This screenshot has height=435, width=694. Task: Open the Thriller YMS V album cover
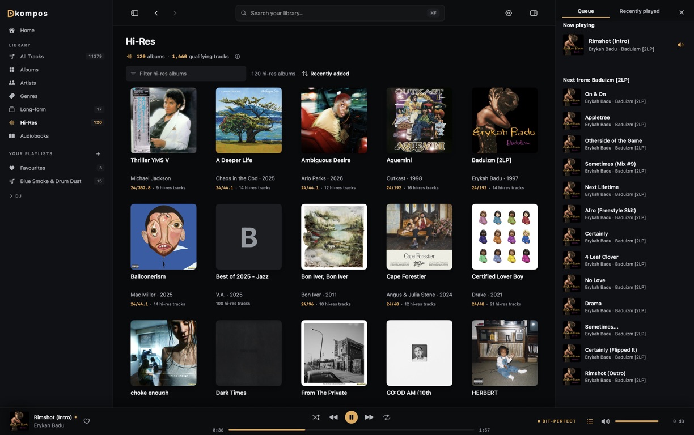coord(163,120)
